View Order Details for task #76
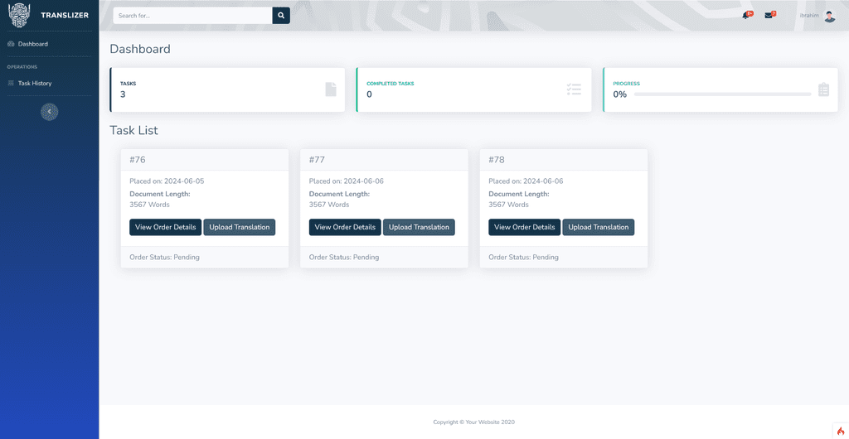Viewport: 849px width, 439px height. (x=166, y=227)
